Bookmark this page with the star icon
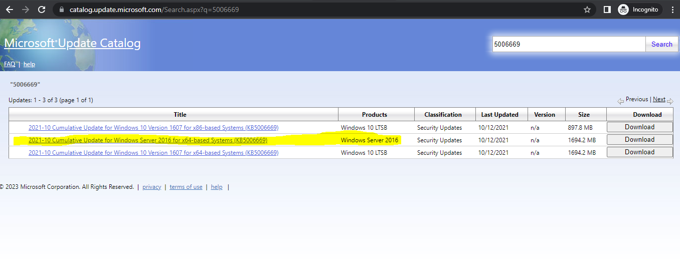The width and height of the screenshot is (680, 259). [x=587, y=10]
